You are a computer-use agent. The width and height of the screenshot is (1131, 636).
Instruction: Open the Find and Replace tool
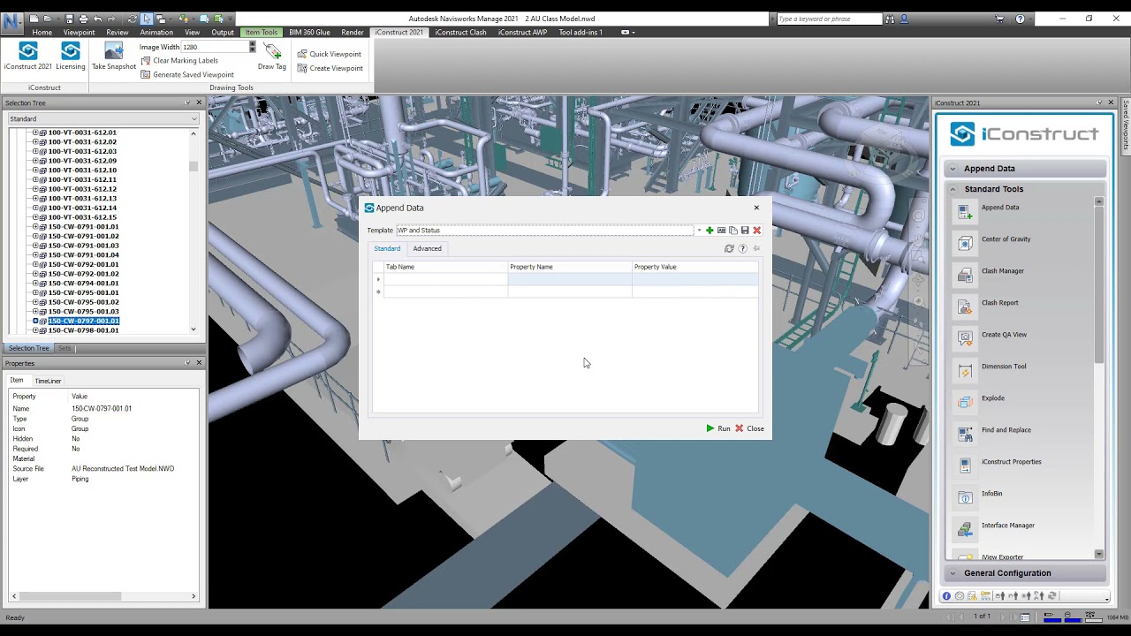click(1006, 430)
